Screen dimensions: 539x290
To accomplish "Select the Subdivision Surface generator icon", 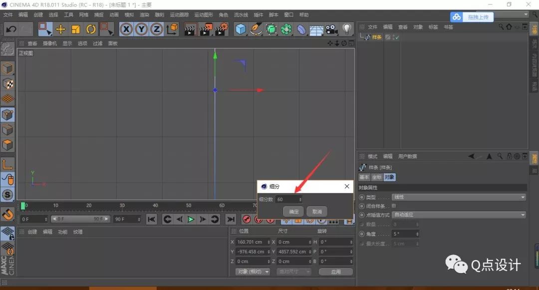I will coord(272,29).
